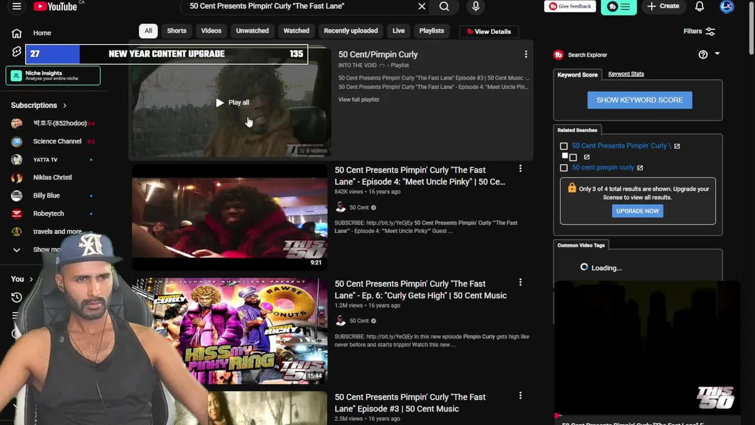The width and height of the screenshot is (755, 425).
Task: Select the Shorts filter chip
Action: coord(176,31)
